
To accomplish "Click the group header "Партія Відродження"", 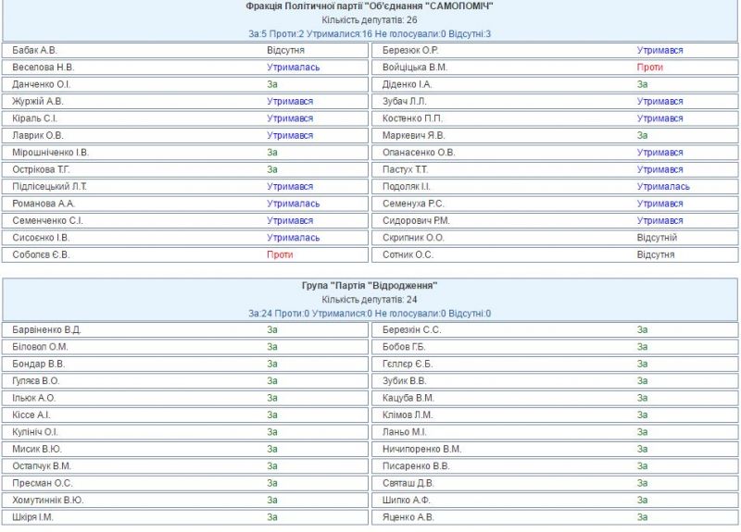I will point(370,286).
